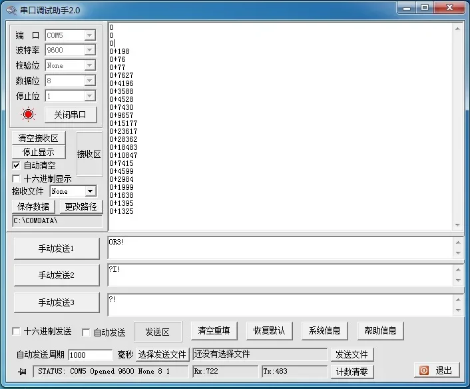Open the 接收文件 None dropdown
470x389 pixels.
click(90, 191)
